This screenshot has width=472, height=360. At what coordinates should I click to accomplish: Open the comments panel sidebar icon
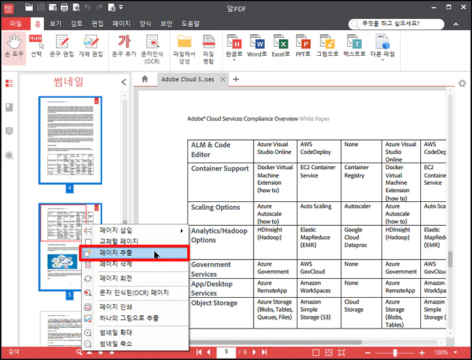coord(9,131)
